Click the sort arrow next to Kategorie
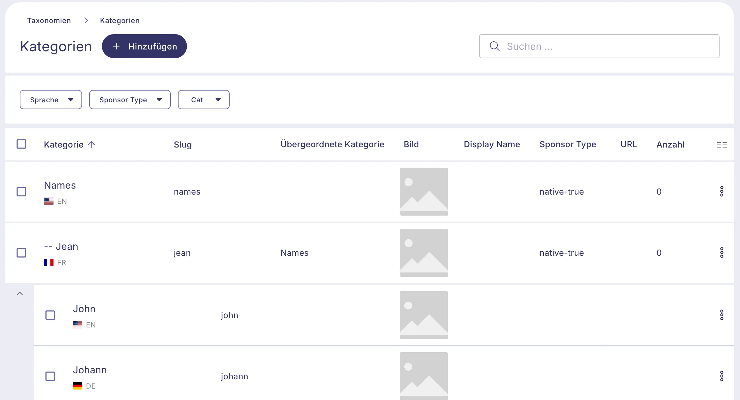Viewport: 740px width, 400px height. coord(91,145)
